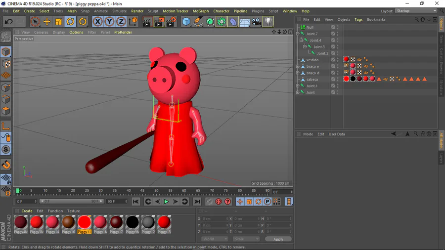Collapse the Joint.4 node
Viewport: 445px width, 250px height.
pos(302,40)
